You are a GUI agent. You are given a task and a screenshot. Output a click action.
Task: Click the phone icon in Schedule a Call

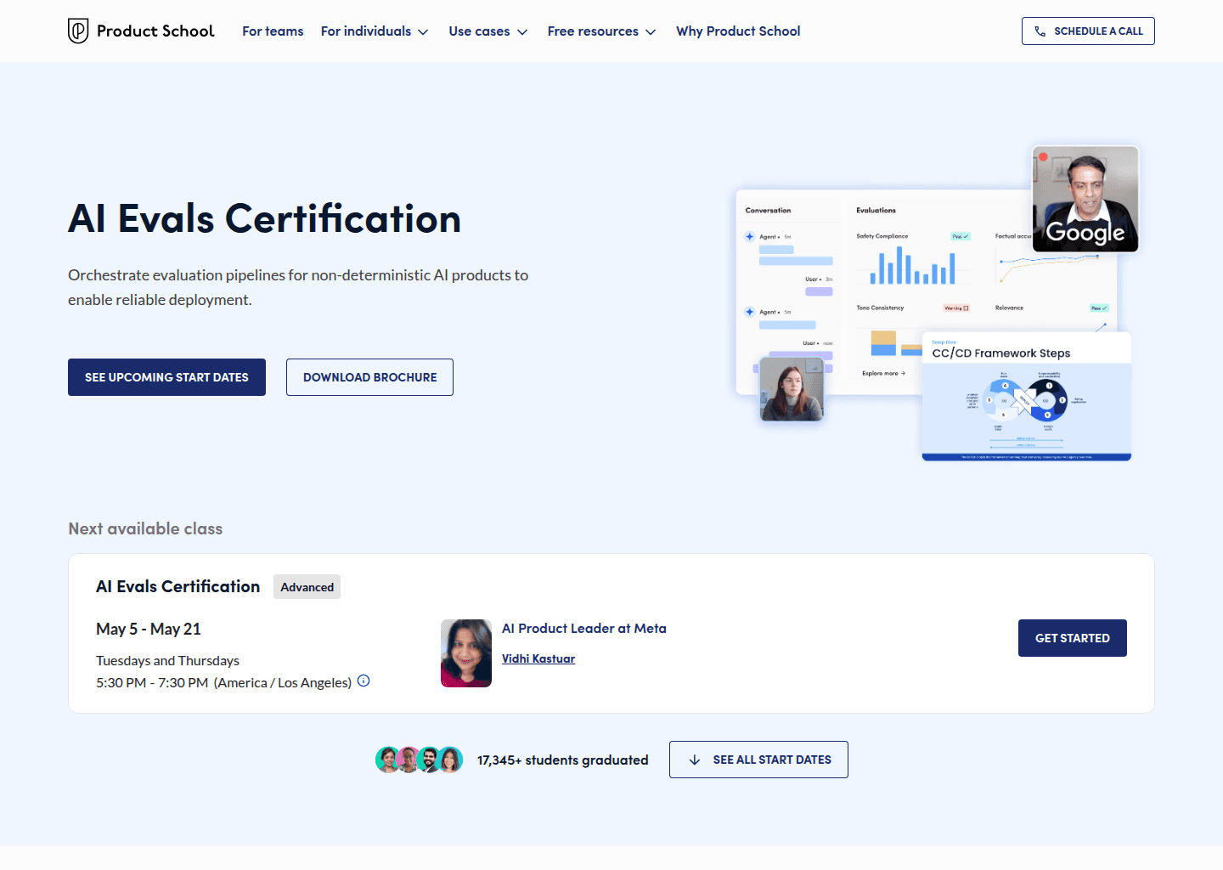(x=1040, y=31)
